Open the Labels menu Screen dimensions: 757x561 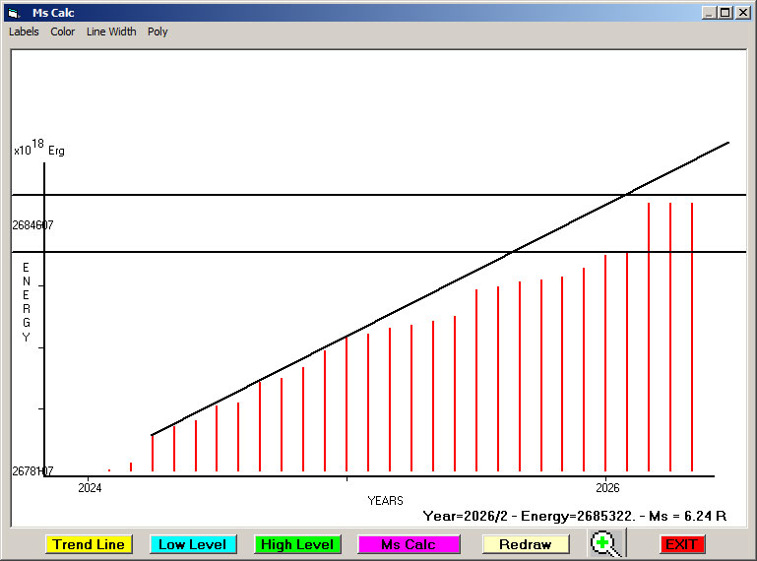coord(24,31)
